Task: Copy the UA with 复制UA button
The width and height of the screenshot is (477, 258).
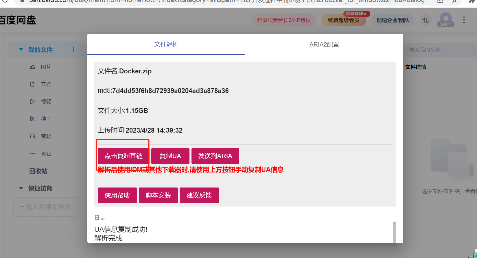Action: point(170,156)
